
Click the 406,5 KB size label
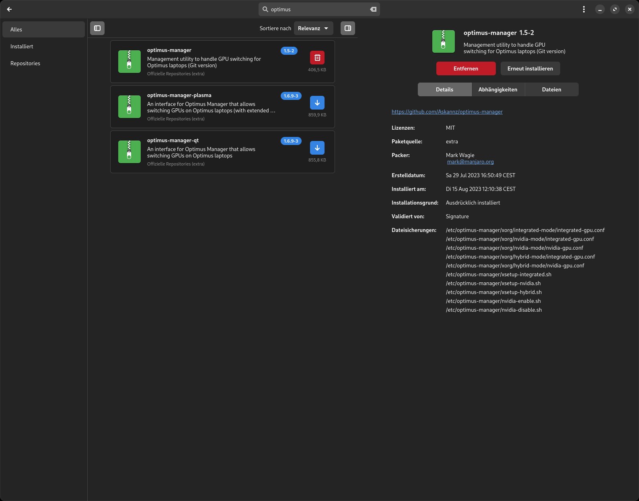(x=317, y=70)
